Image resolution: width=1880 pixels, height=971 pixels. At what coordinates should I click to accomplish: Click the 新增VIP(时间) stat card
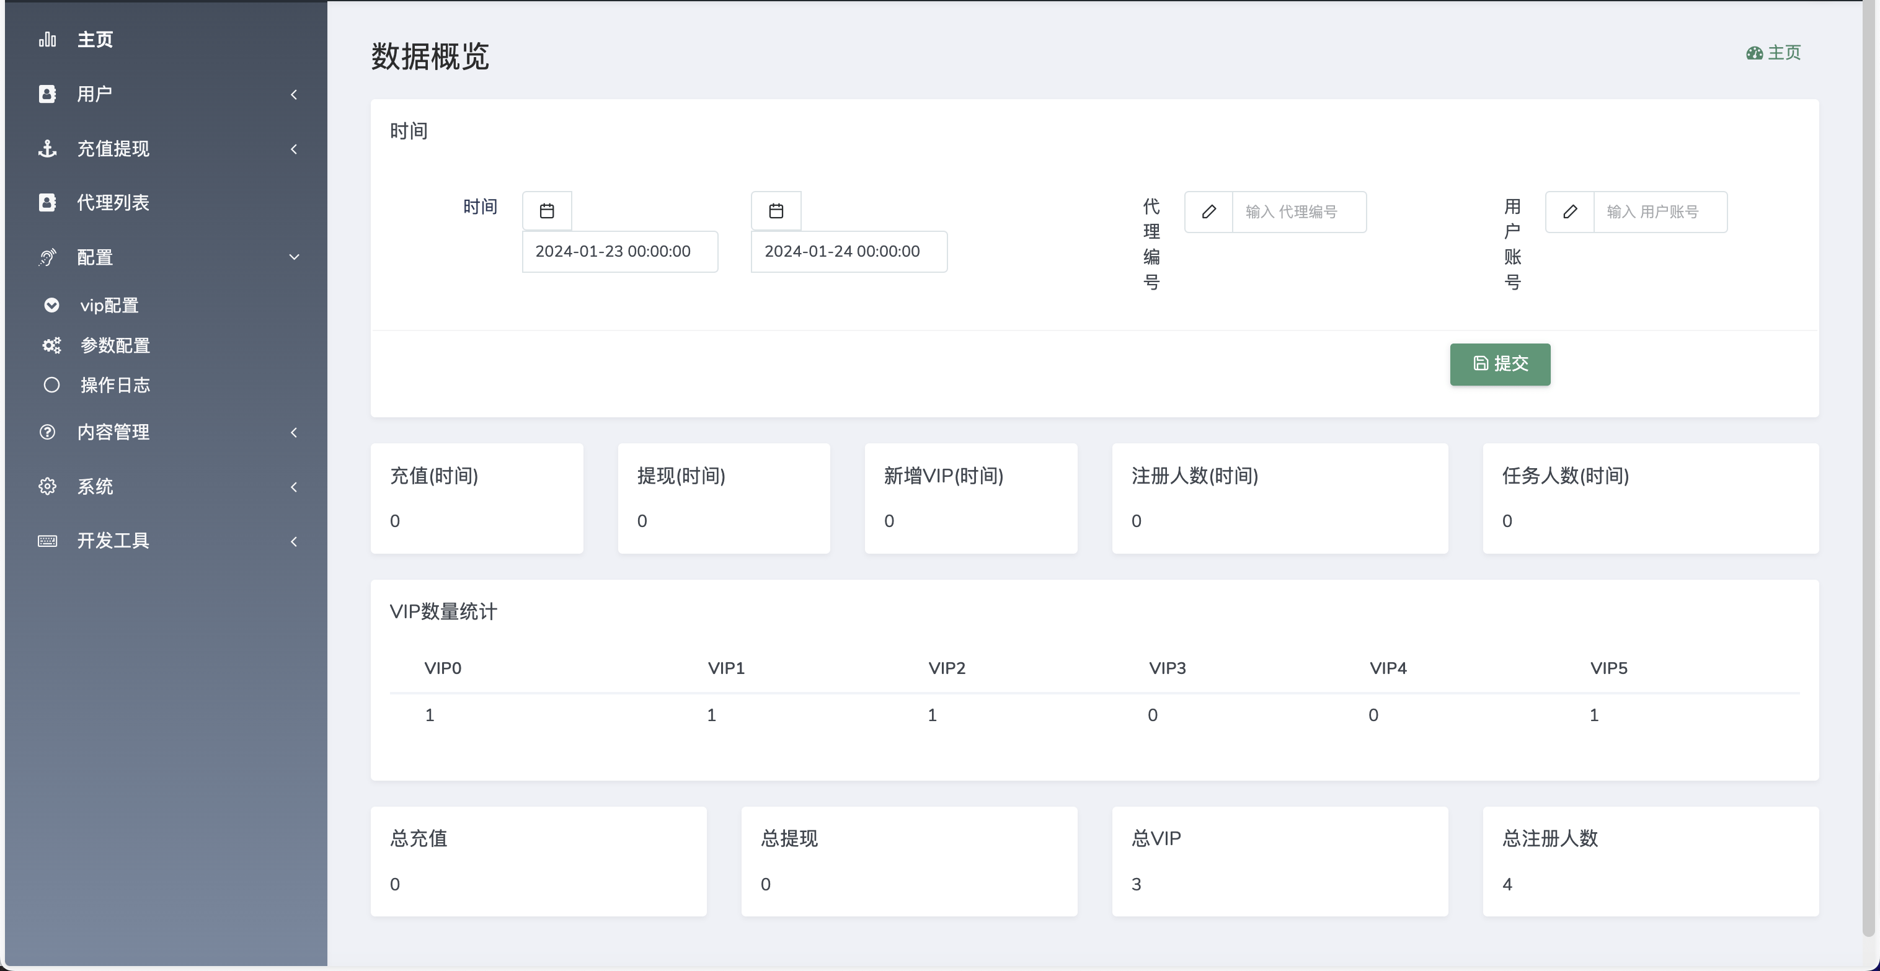coord(970,498)
